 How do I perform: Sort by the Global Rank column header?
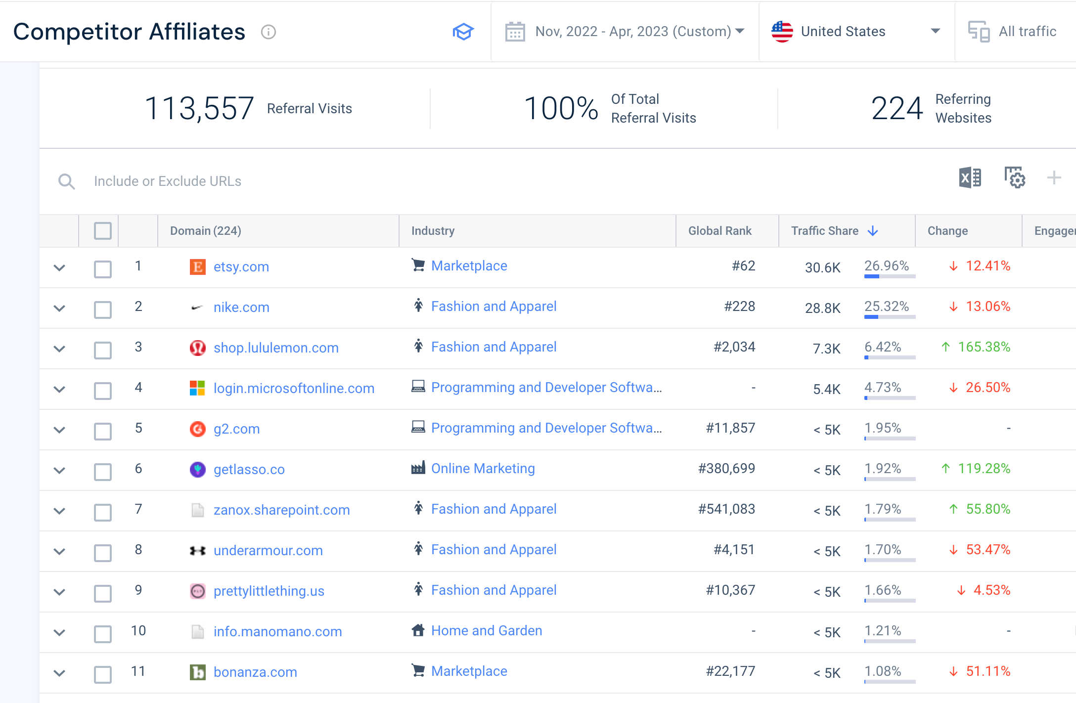pyautogui.click(x=719, y=231)
